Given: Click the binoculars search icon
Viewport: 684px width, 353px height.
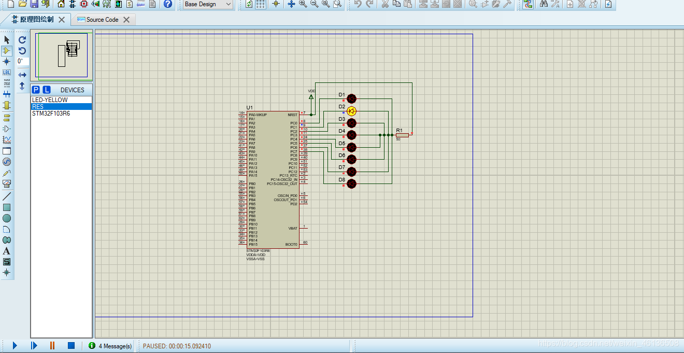Looking at the screenshot, I should pyautogui.click(x=544, y=4).
